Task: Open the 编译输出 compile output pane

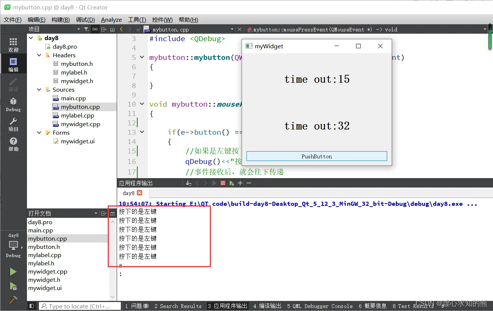Action: click(267, 306)
